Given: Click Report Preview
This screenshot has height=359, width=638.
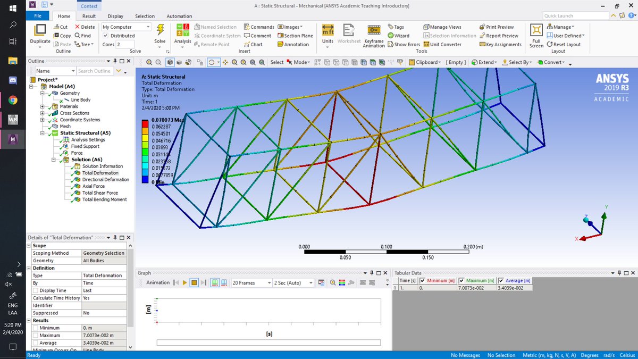Looking at the screenshot, I should (498, 36).
